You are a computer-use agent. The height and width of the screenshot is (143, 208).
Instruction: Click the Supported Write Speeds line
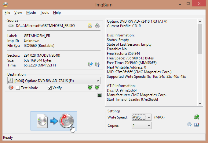point(146,77)
